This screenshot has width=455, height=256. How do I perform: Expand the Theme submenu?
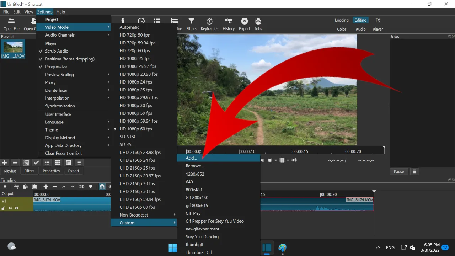point(74,130)
